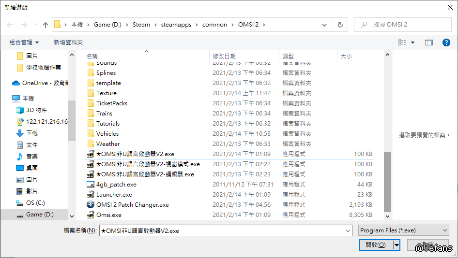This screenshot has height=258, width=458.
Task: Go forward with the right arrow button
Action: pyautogui.click(x=24, y=25)
